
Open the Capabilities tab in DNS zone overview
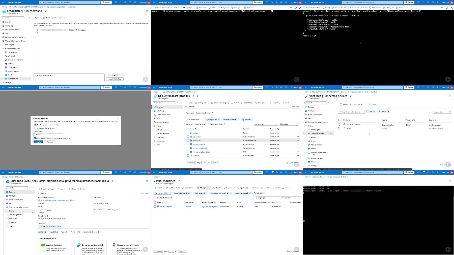[x=53, y=232]
